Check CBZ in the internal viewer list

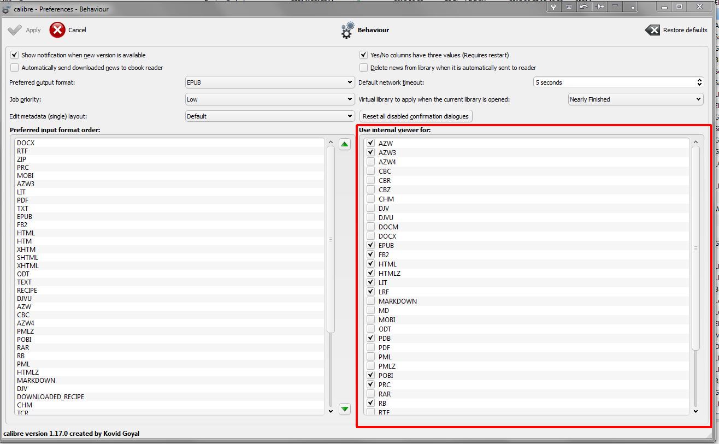click(x=371, y=190)
